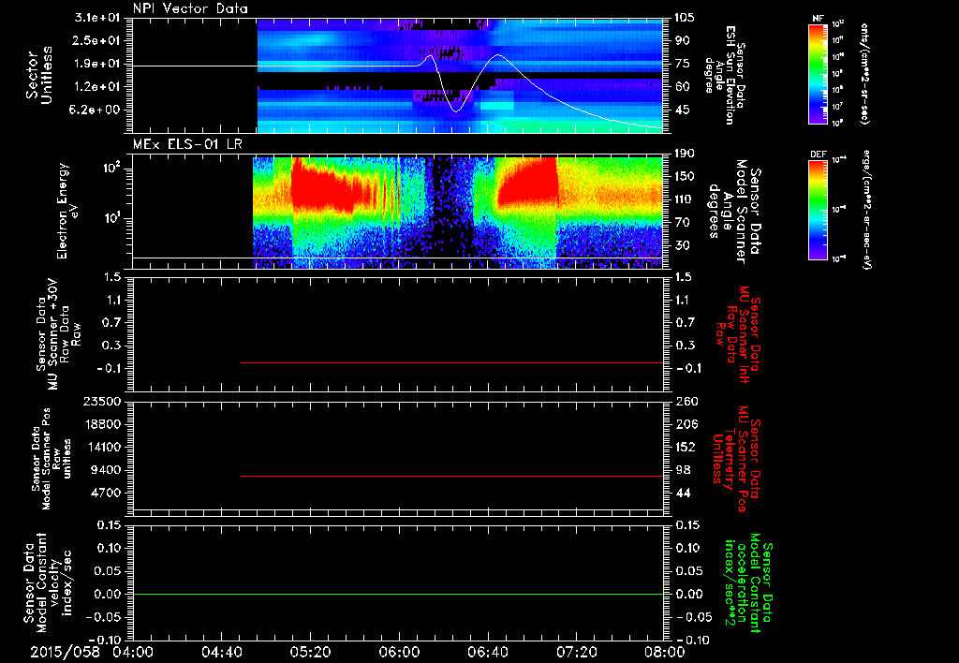This screenshot has width=959, height=663.
Task: Click the red 'MU Scanner Inh Raw Data' title
Action: point(738,334)
